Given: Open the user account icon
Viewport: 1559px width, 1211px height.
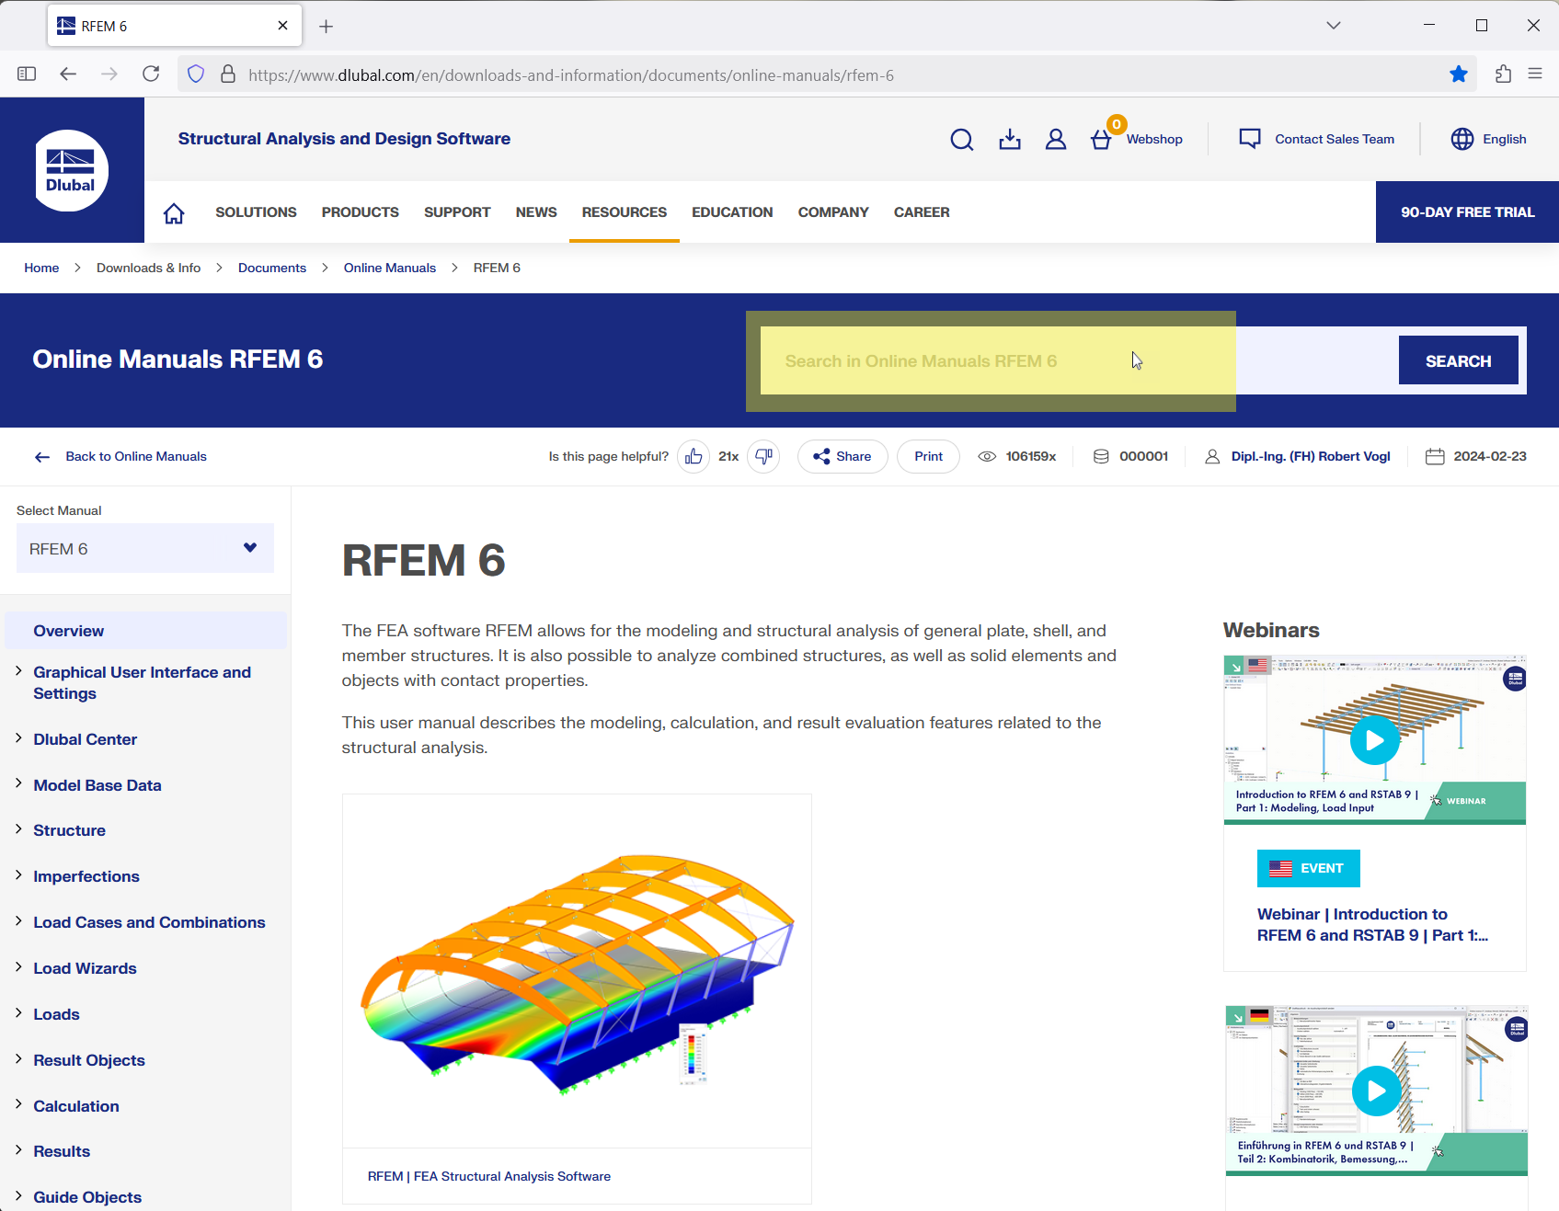Looking at the screenshot, I should (x=1055, y=139).
